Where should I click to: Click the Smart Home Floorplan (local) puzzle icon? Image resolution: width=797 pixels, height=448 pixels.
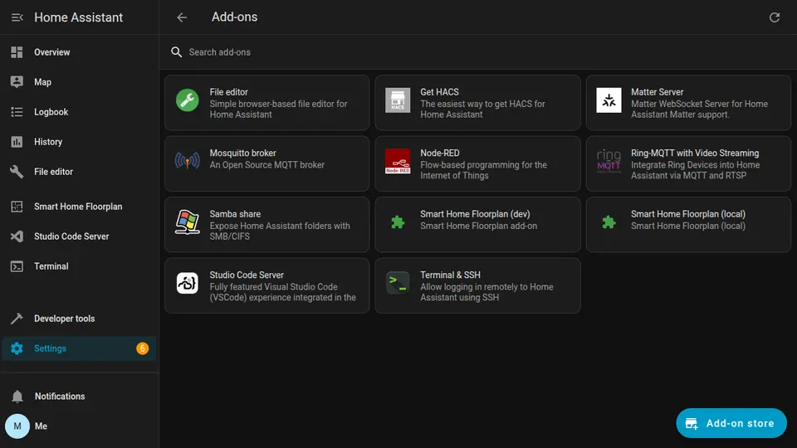[x=609, y=222]
